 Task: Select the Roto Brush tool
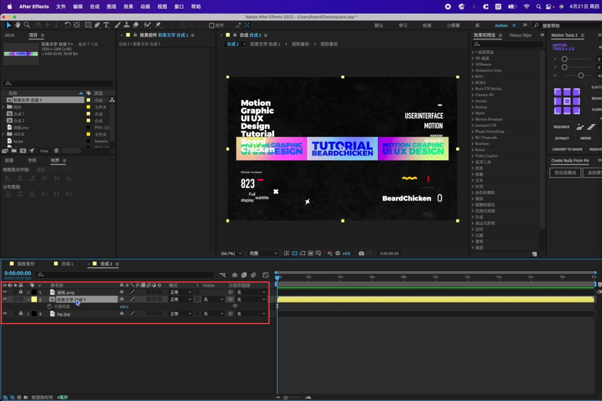[147, 25]
